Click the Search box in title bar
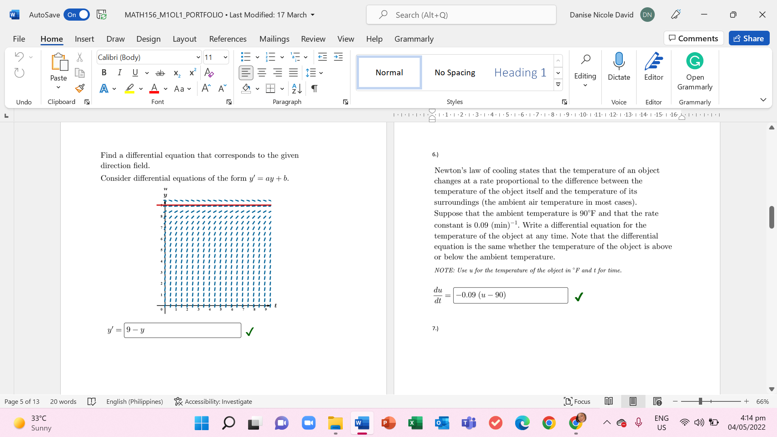 coord(461,15)
